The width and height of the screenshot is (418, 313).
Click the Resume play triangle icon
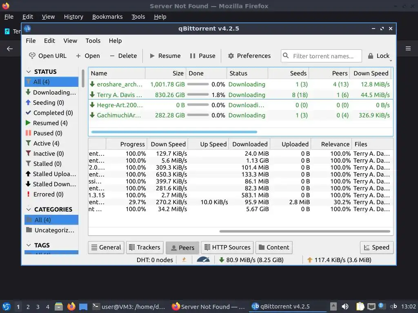pos(152,56)
